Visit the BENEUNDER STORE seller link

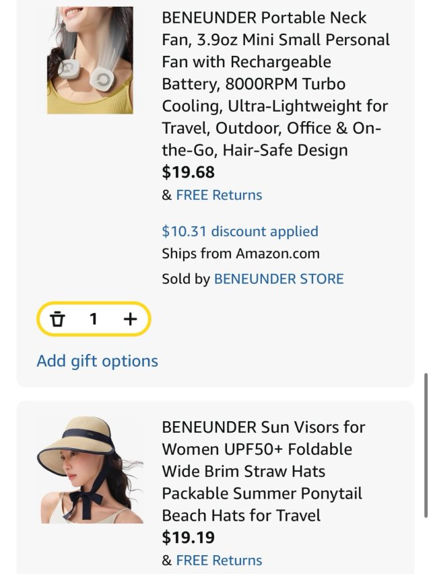point(279,279)
